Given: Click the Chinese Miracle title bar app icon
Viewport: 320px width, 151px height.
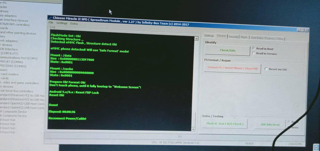Looking at the screenshot, I should click(x=50, y=18).
